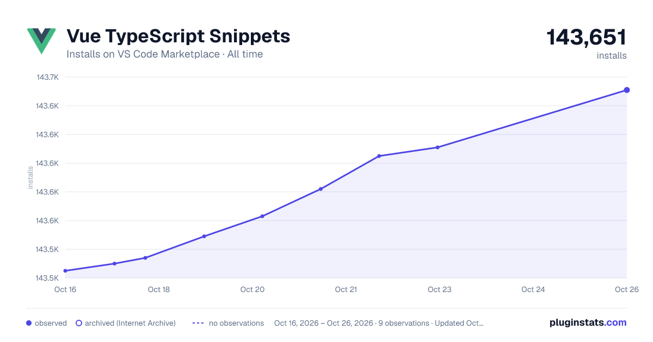
Task: Click the no observations legend label
Action: [x=236, y=323]
